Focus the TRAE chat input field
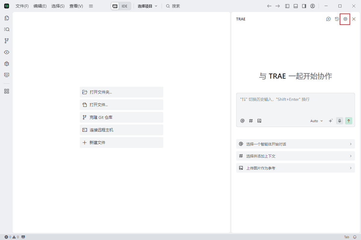This screenshot has width=361, height=240. tap(295, 105)
